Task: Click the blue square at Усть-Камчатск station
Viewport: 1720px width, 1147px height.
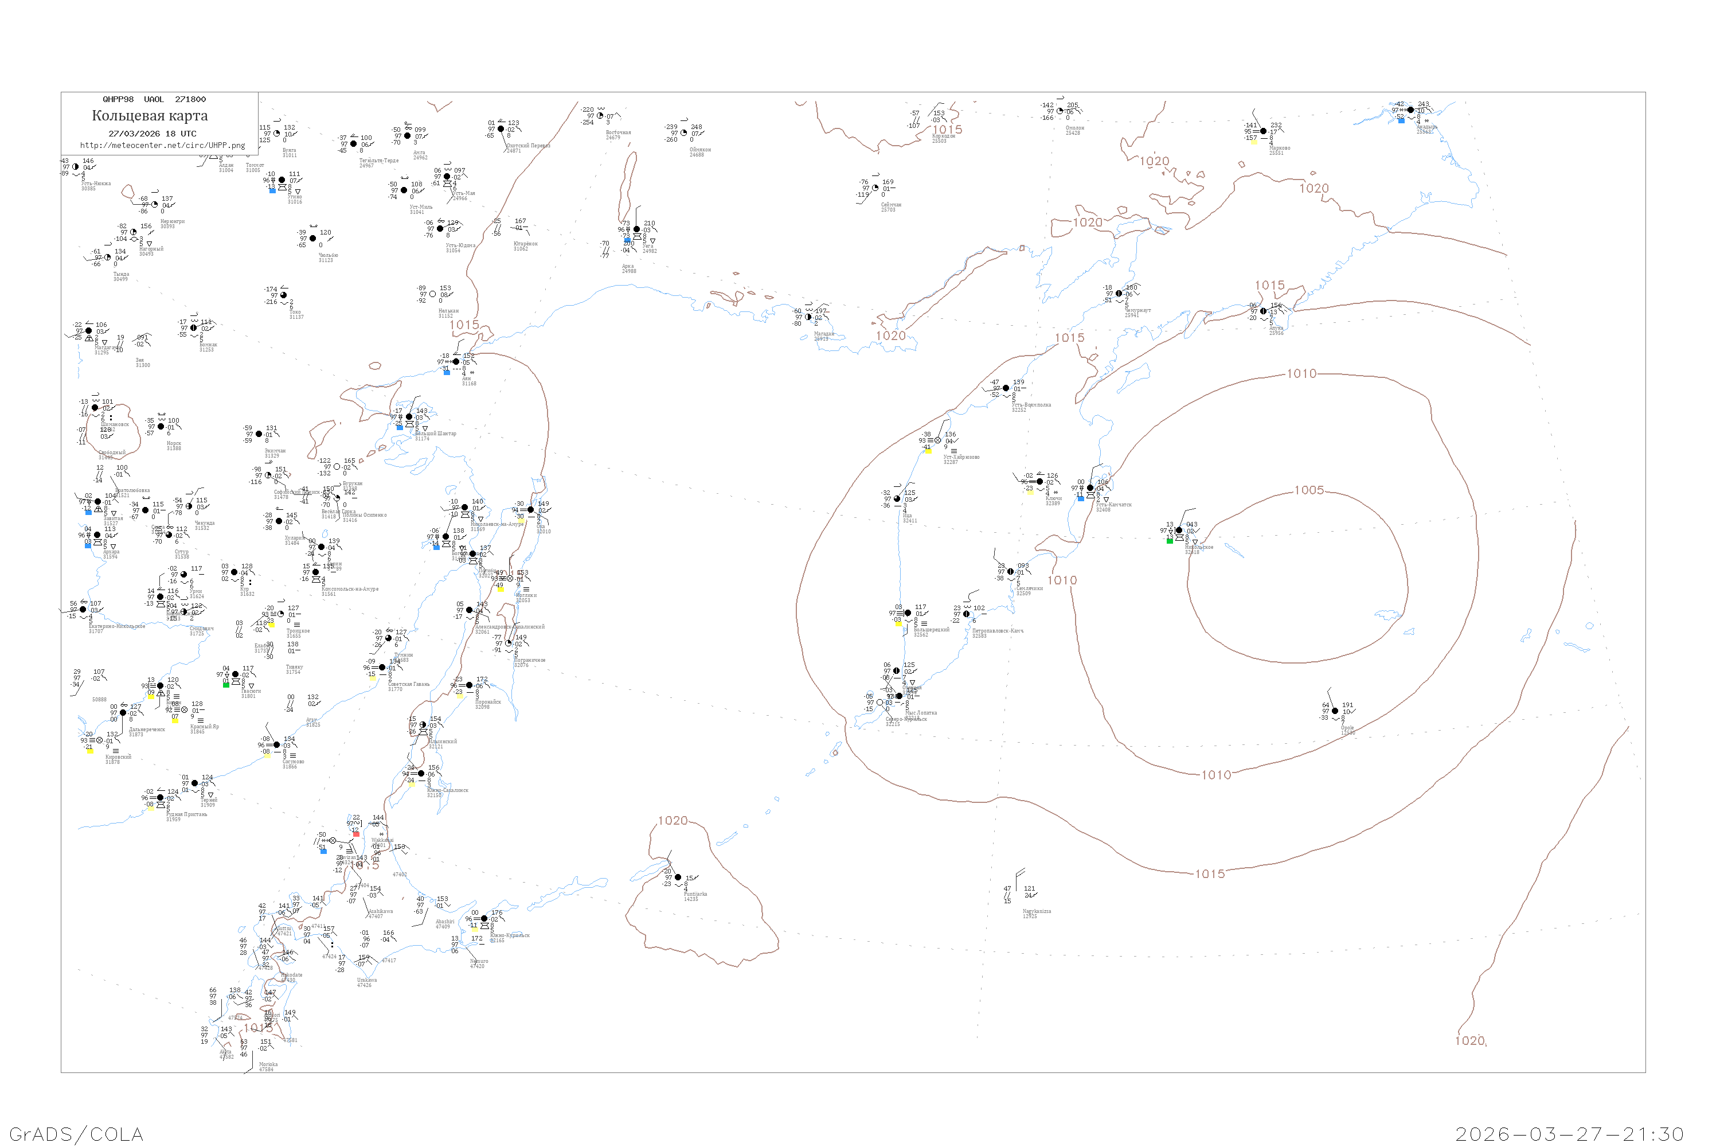Action: (1080, 498)
